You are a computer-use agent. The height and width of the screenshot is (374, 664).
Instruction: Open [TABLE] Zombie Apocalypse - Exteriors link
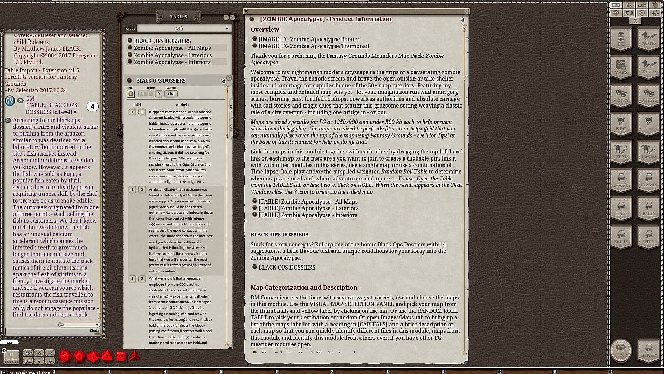click(x=308, y=208)
